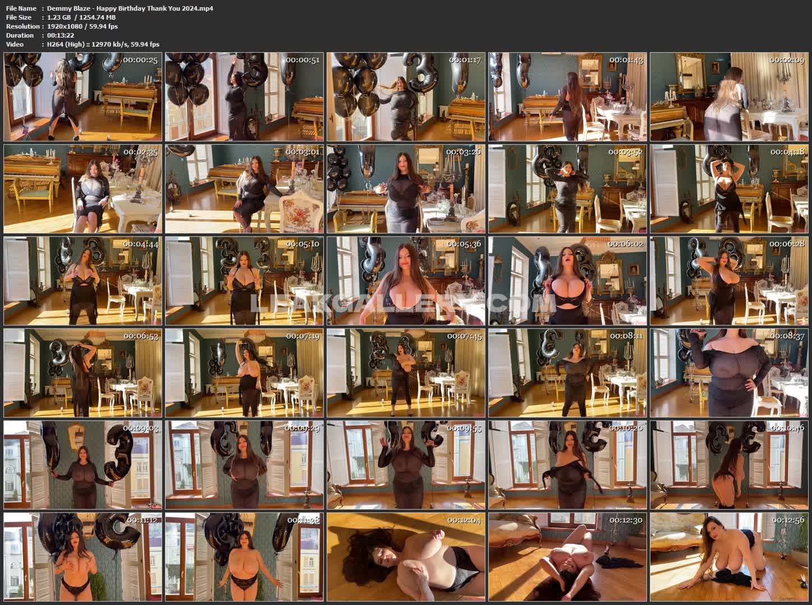Click the H264 video codec info line
812x605 pixels.
coord(103,44)
